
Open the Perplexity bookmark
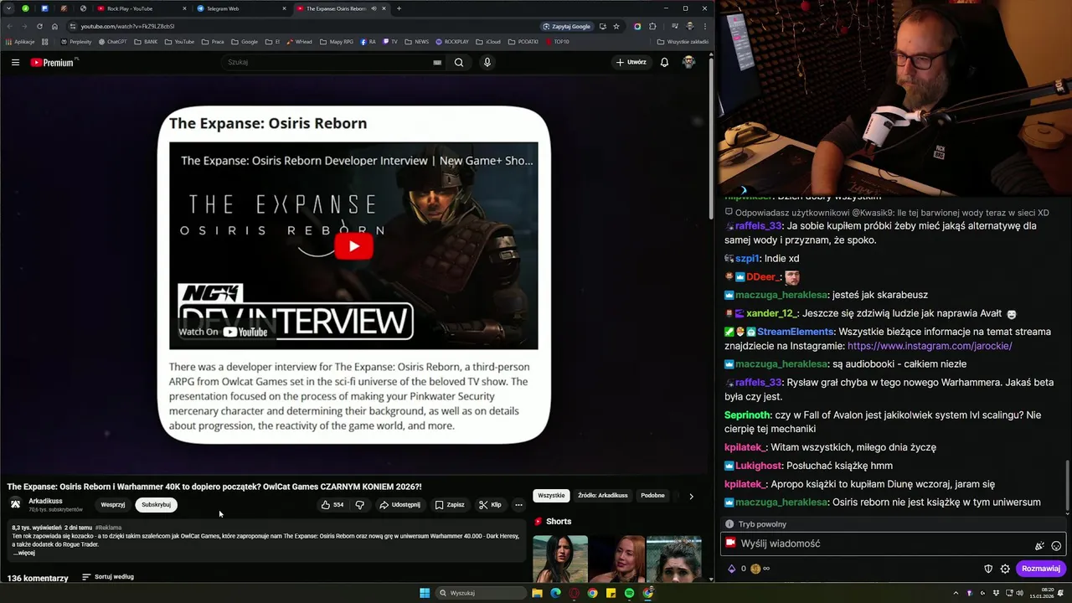click(76, 41)
